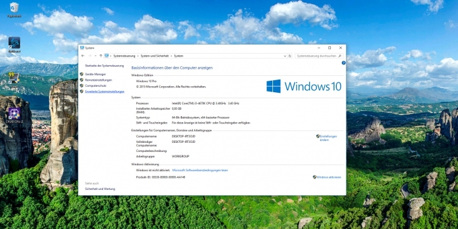Viewport: 458px width, 229px height.
Task: Open 'Erweiterte Systemeinstellungen' link
Action: coord(105,92)
